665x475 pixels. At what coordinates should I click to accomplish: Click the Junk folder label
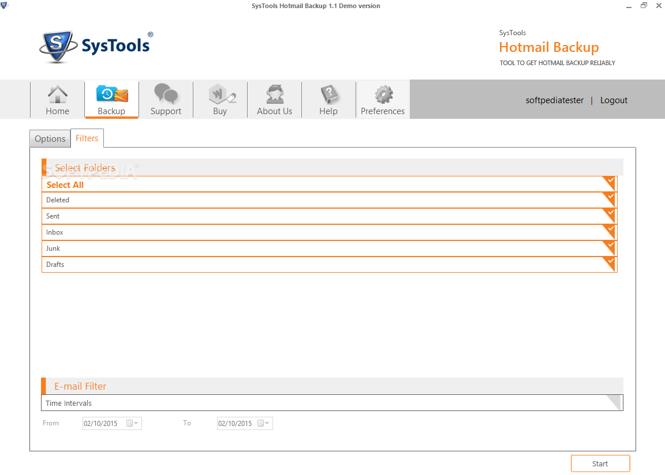pos(53,248)
